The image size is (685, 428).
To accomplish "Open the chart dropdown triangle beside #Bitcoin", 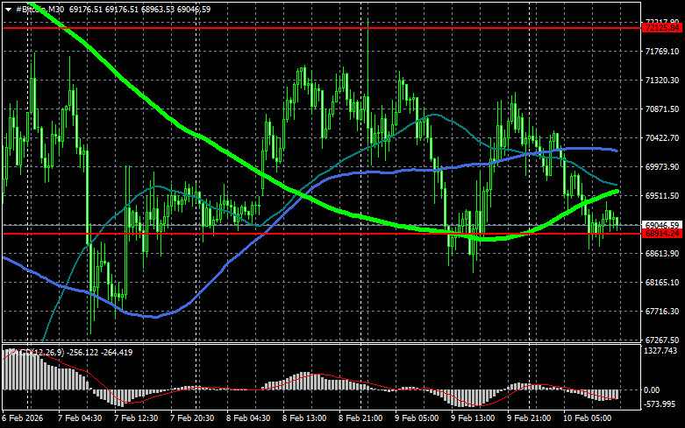I will click(8, 10).
